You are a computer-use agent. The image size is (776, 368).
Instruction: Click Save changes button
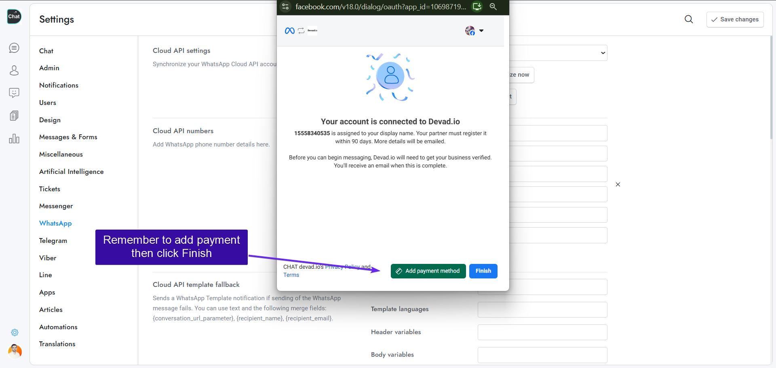click(735, 19)
